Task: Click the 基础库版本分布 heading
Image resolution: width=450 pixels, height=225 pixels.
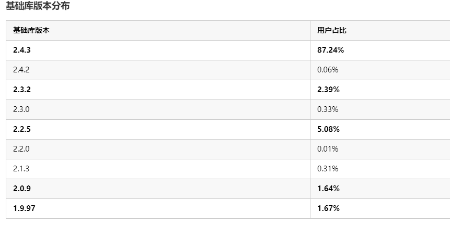Action: 37,6
